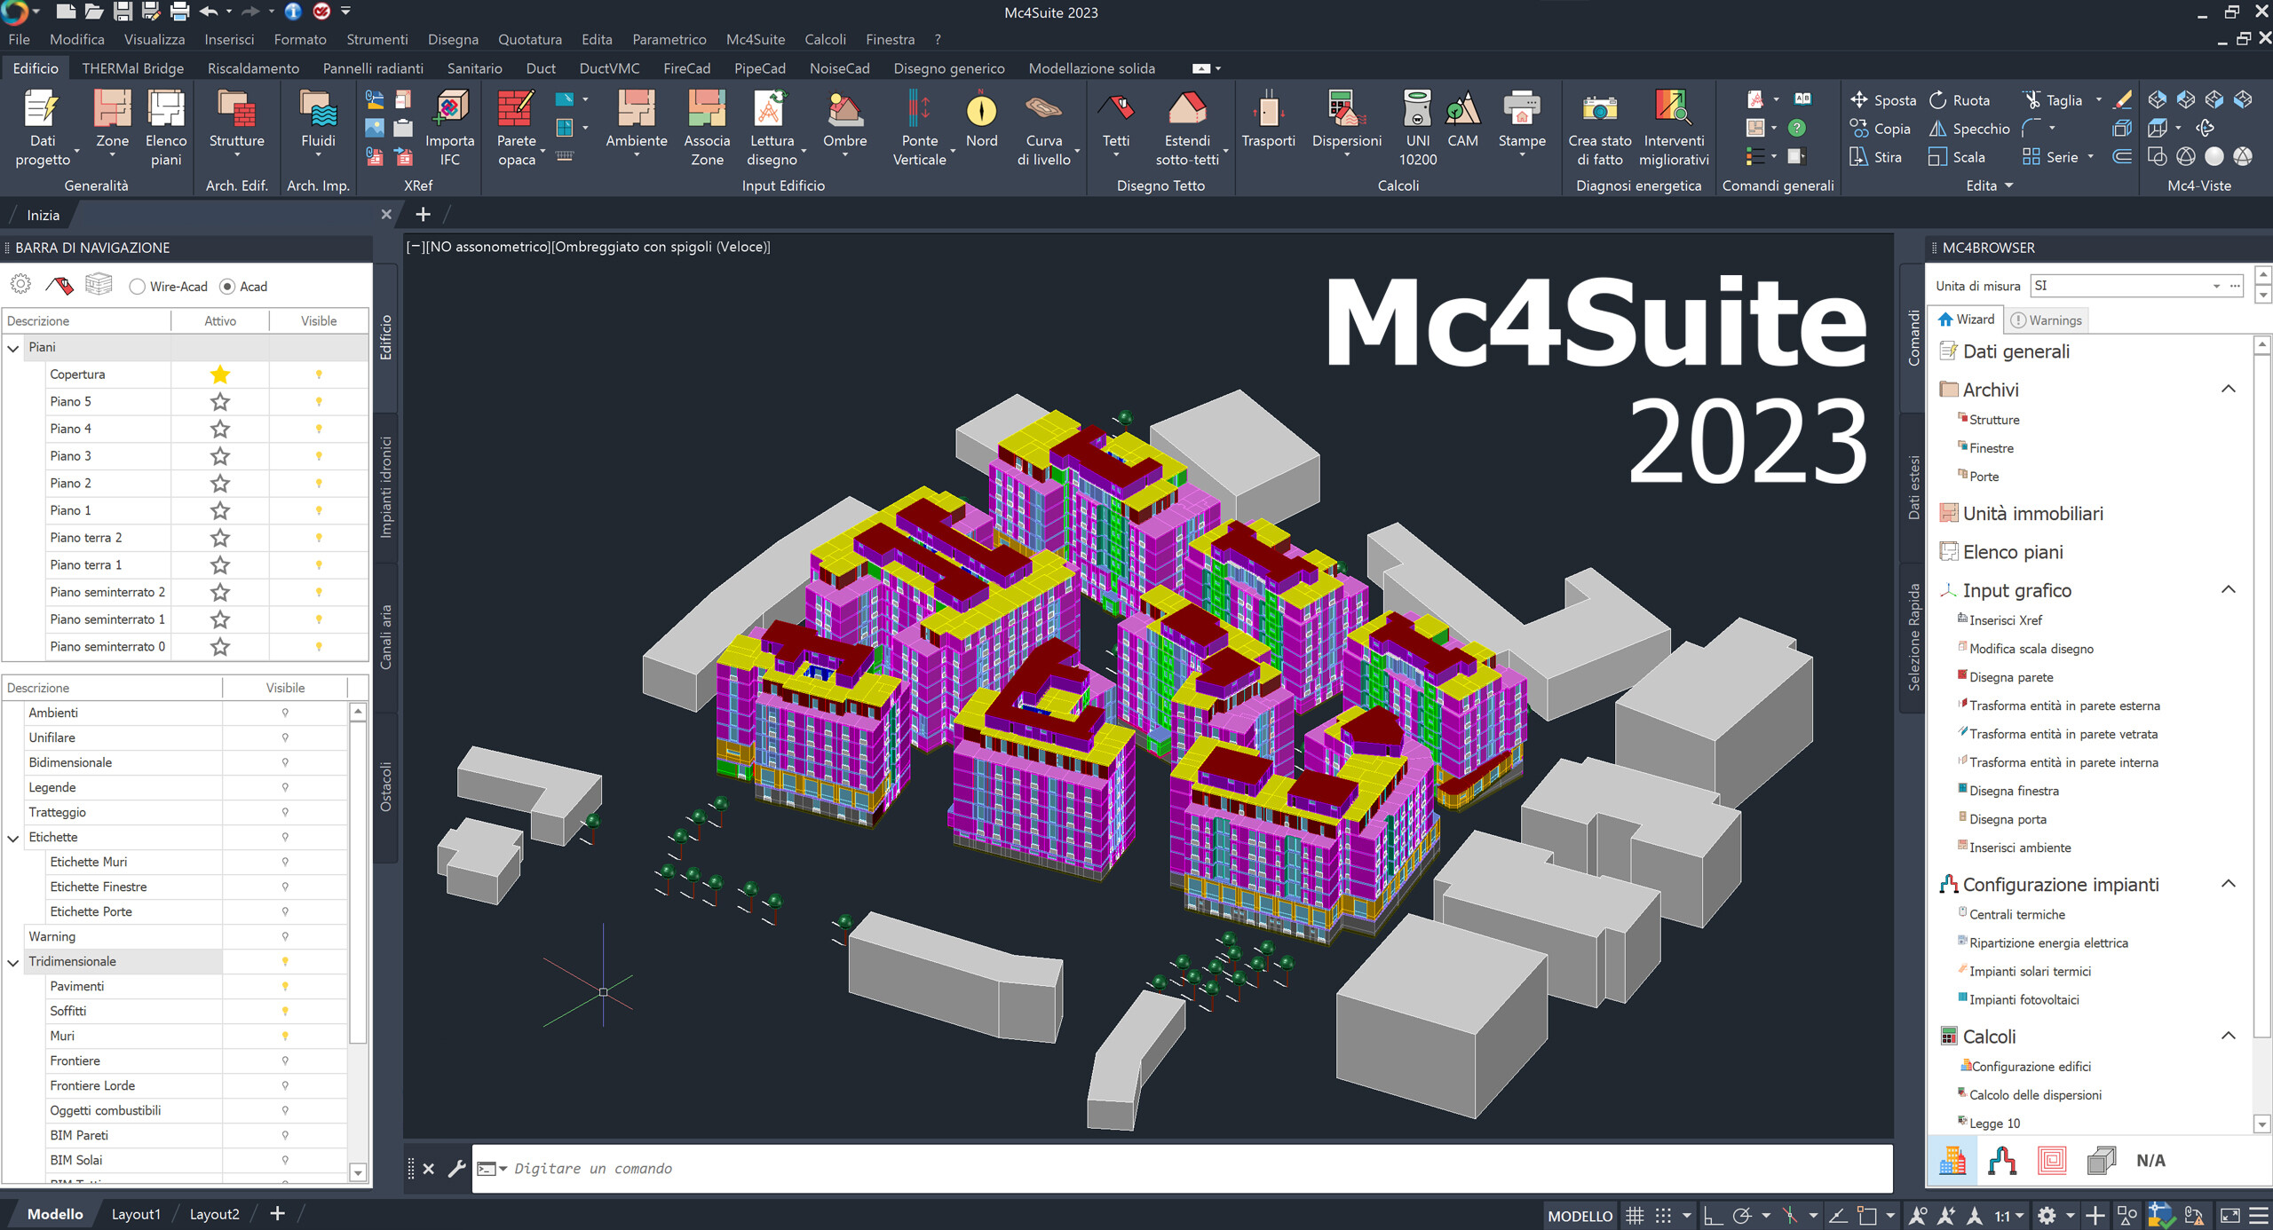
Task: Collapse the Calcoli section
Action: 2228,1036
